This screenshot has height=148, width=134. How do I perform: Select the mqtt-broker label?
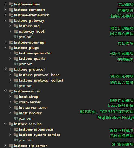pos(30,113)
